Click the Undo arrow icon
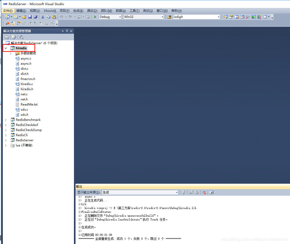 61,17
